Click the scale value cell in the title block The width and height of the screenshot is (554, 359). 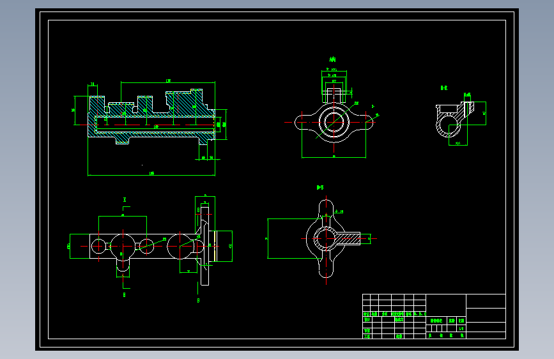pos(461,328)
